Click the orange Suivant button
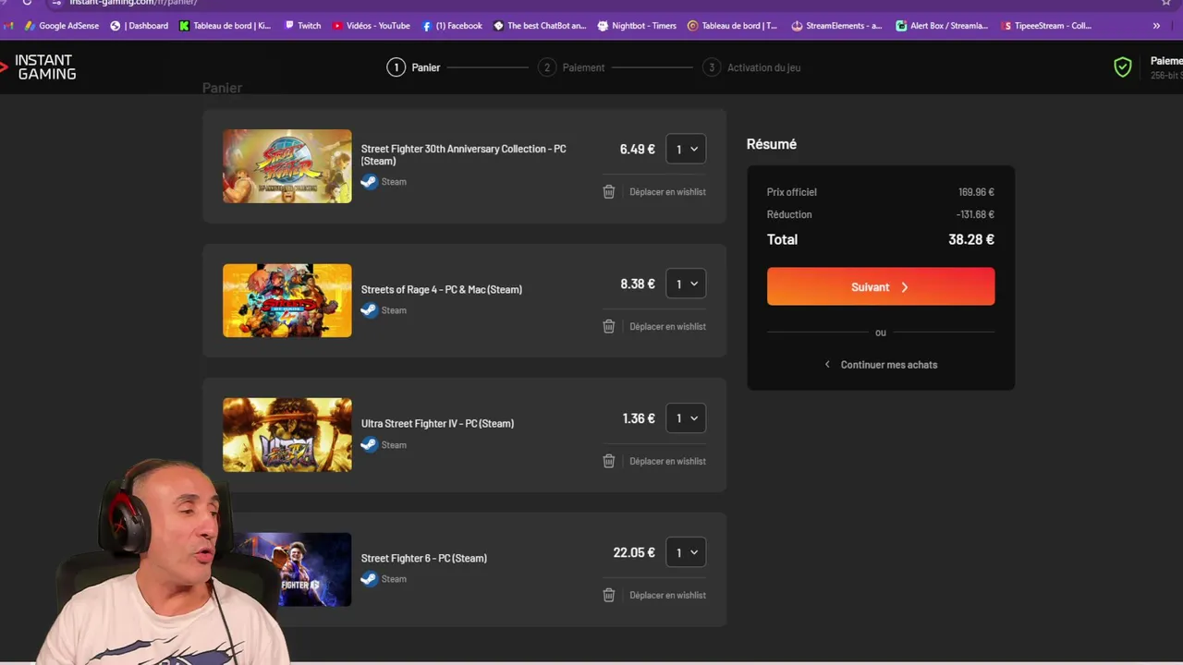1183x665 pixels. (x=881, y=286)
